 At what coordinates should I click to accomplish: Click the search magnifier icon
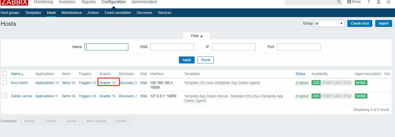(339, 2)
